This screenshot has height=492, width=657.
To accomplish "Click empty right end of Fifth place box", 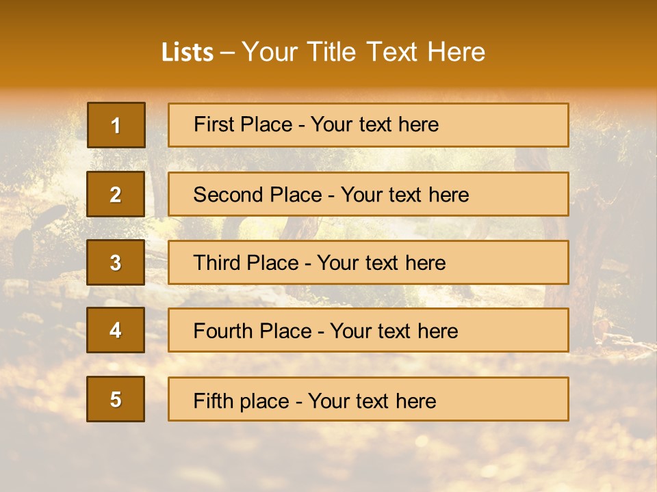I will [520, 399].
